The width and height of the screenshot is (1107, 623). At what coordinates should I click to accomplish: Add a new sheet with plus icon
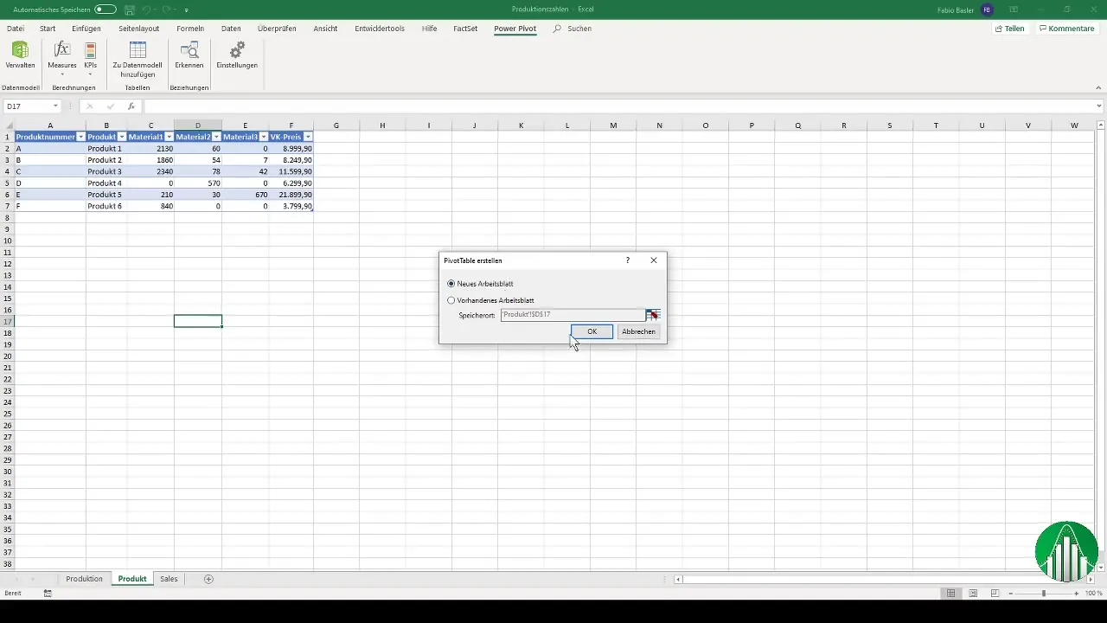(x=208, y=579)
